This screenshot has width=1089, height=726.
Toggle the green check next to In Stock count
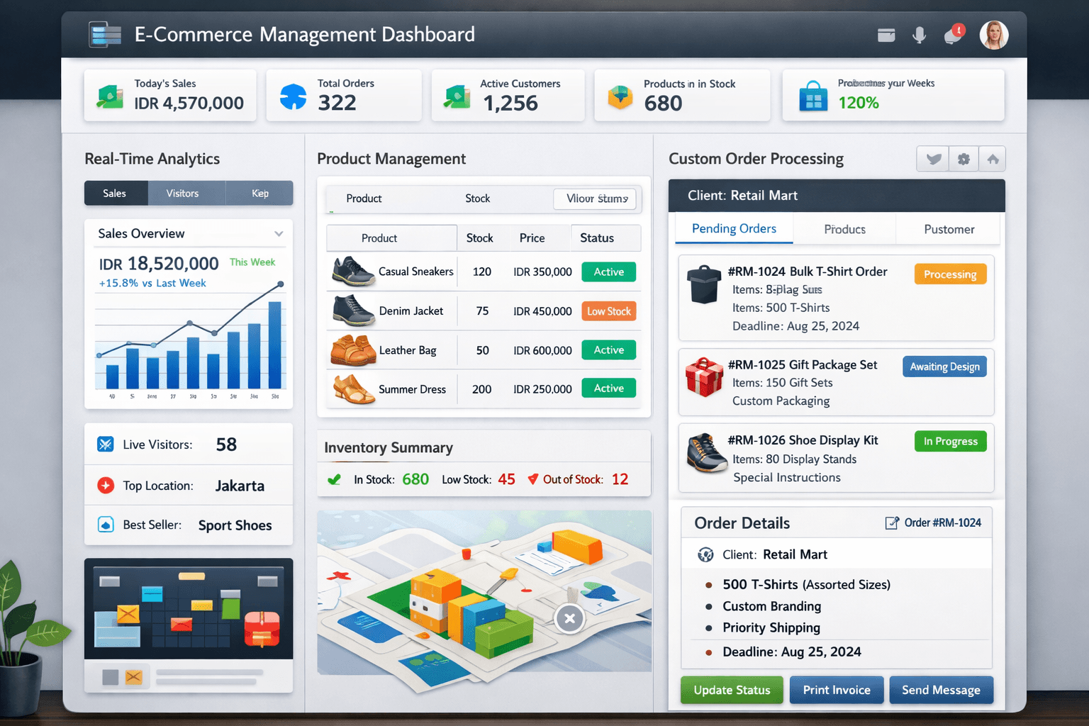click(x=335, y=479)
